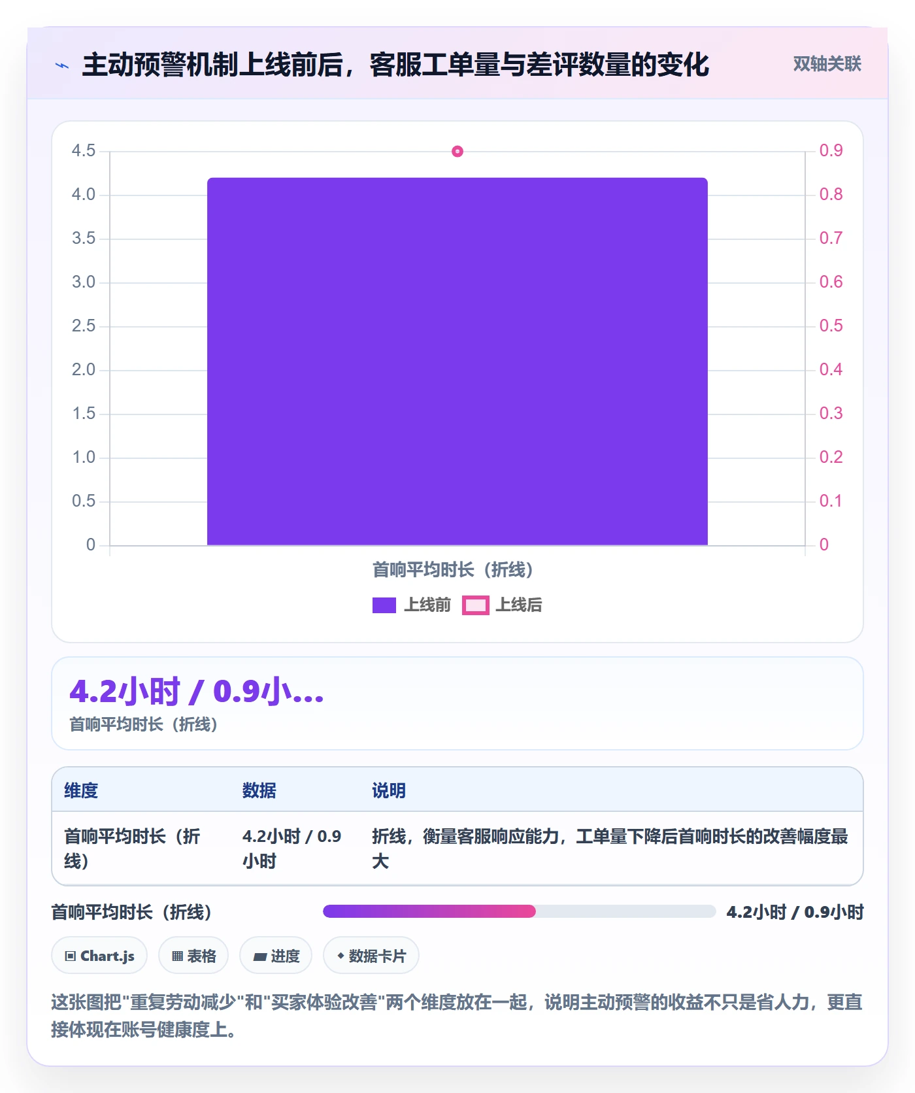Click the 数据 column header
The height and width of the screenshot is (1093, 915).
tap(259, 790)
